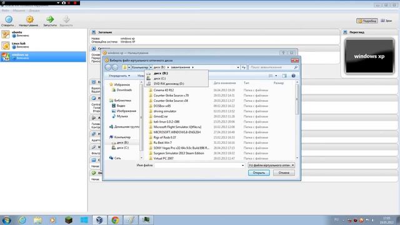Viewport: 400px width, 225px height.
Task: Start machine with the green Запустити arrow
Action: tap(50, 19)
